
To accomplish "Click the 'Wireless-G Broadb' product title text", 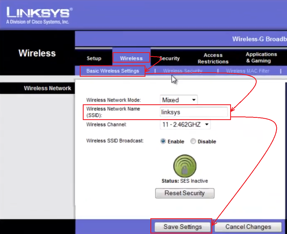I will (x=259, y=39).
